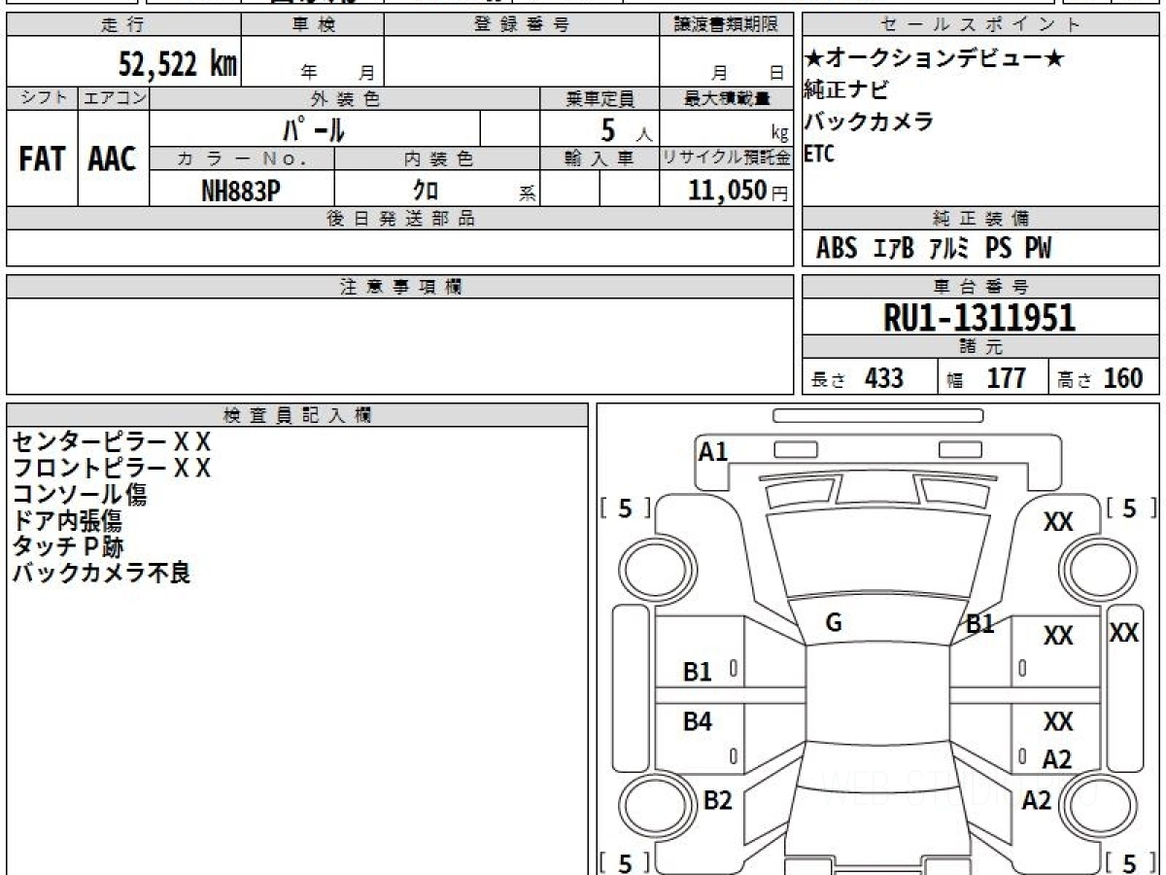Click the A1 damage mark on the car diagram
1166x875 pixels.
click(x=713, y=451)
